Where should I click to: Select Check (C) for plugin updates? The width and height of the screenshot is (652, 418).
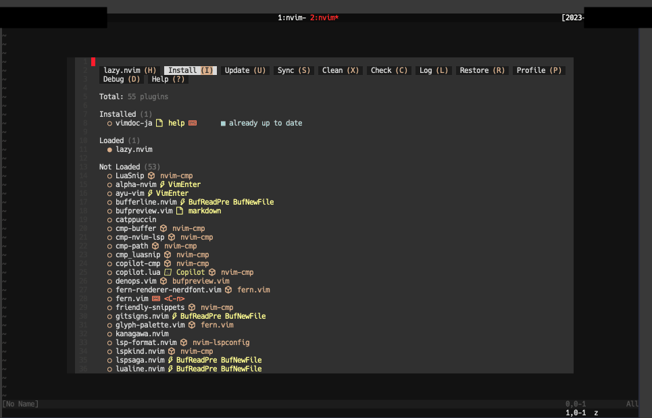tap(388, 70)
